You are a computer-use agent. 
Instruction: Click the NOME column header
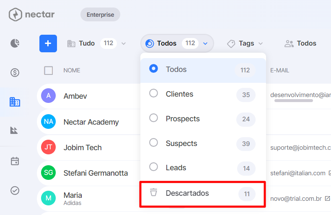(x=72, y=70)
